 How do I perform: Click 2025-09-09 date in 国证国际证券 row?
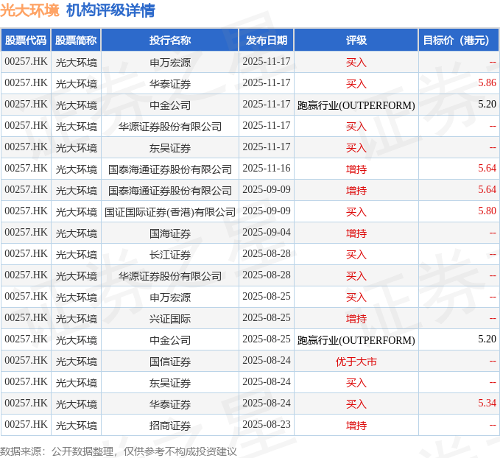pos(267,211)
